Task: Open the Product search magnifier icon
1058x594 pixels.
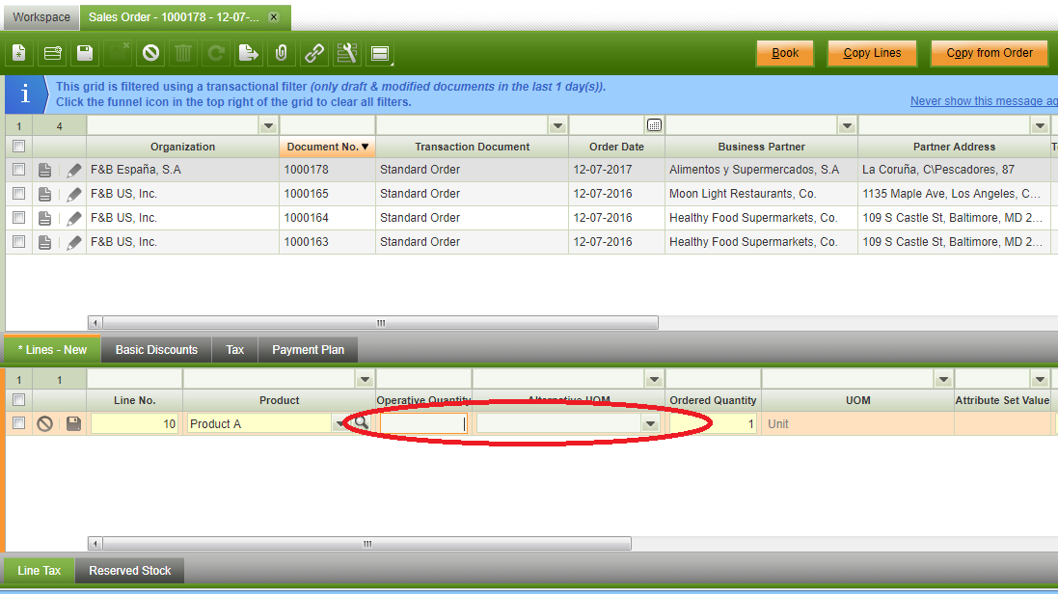Action: click(361, 423)
